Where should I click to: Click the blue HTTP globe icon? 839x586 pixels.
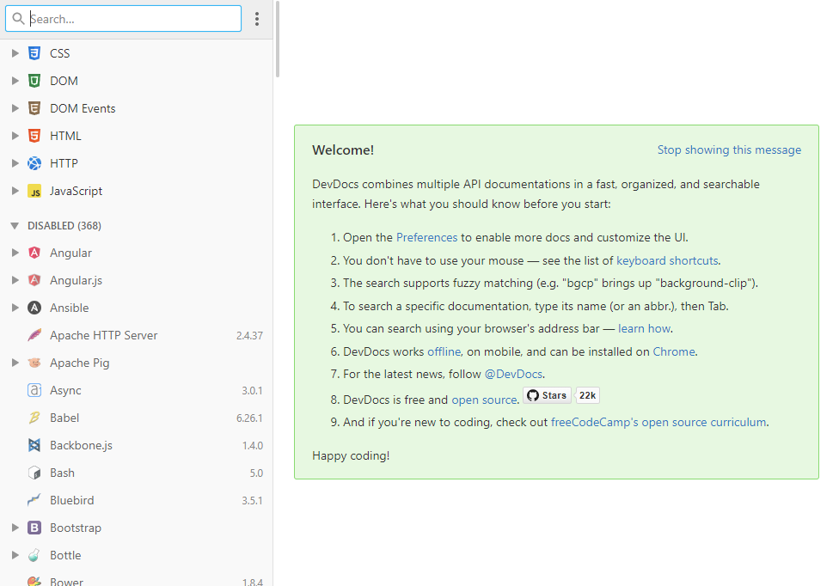tap(34, 163)
